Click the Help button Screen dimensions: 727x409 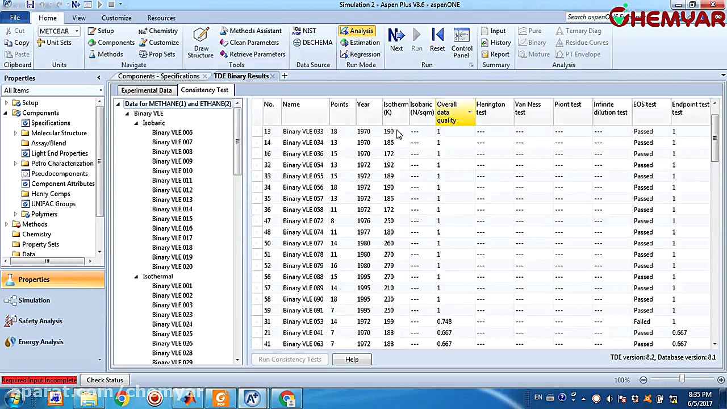(x=352, y=360)
